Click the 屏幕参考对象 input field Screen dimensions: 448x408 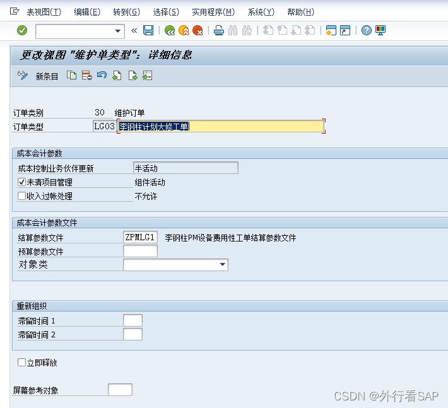(x=121, y=390)
